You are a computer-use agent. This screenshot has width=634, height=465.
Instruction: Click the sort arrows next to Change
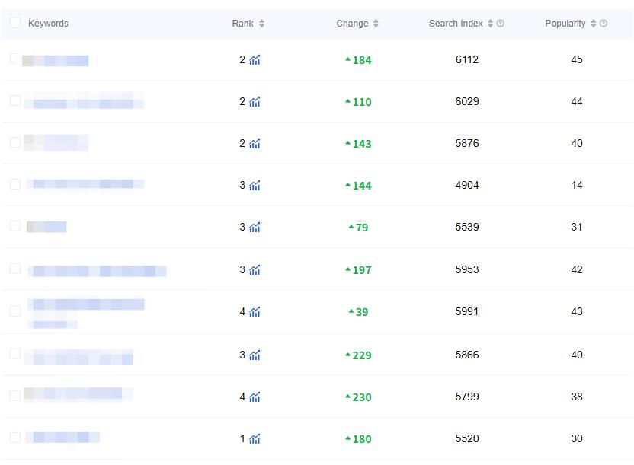click(x=376, y=24)
